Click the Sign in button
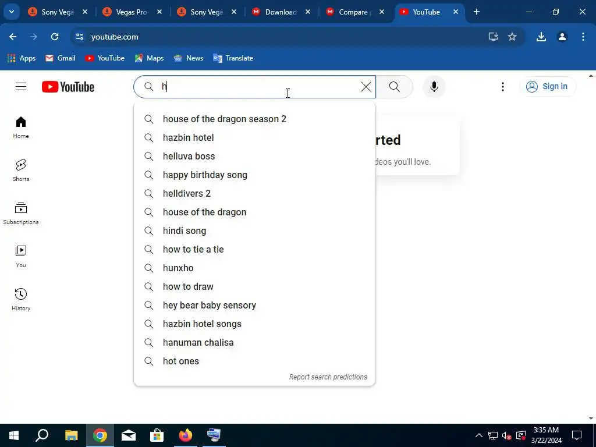Image resolution: width=596 pixels, height=447 pixels. [x=547, y=87]
